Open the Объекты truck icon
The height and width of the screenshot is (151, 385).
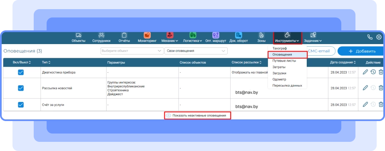[x=78, y=35]
